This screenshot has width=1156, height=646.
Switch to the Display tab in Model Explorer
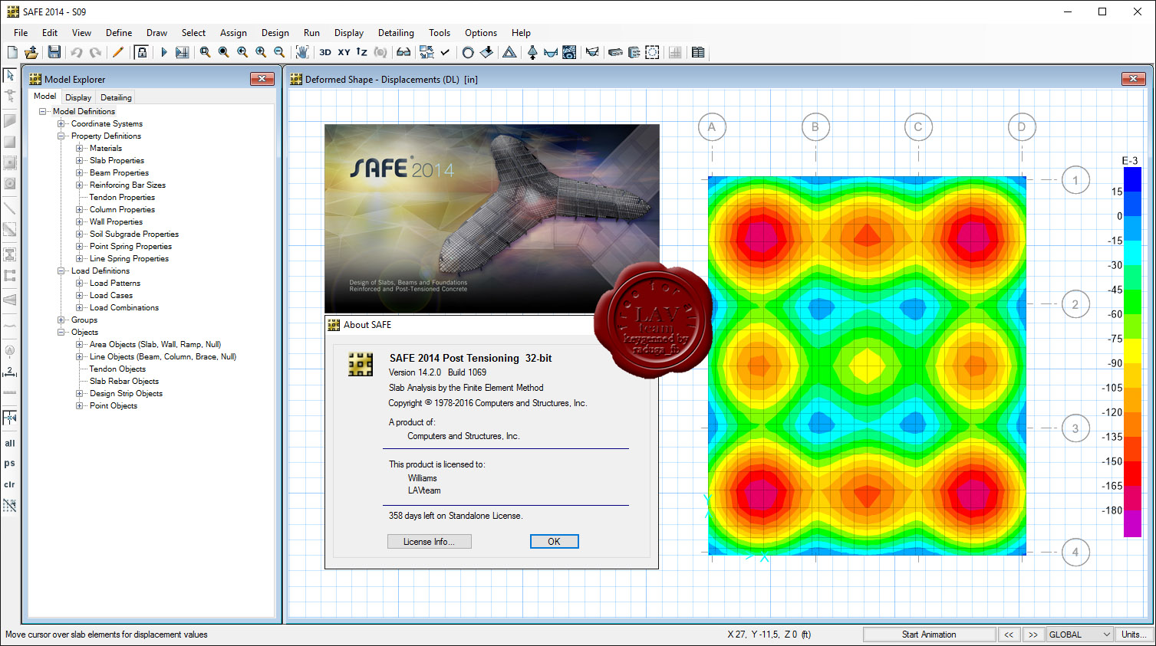78,97
